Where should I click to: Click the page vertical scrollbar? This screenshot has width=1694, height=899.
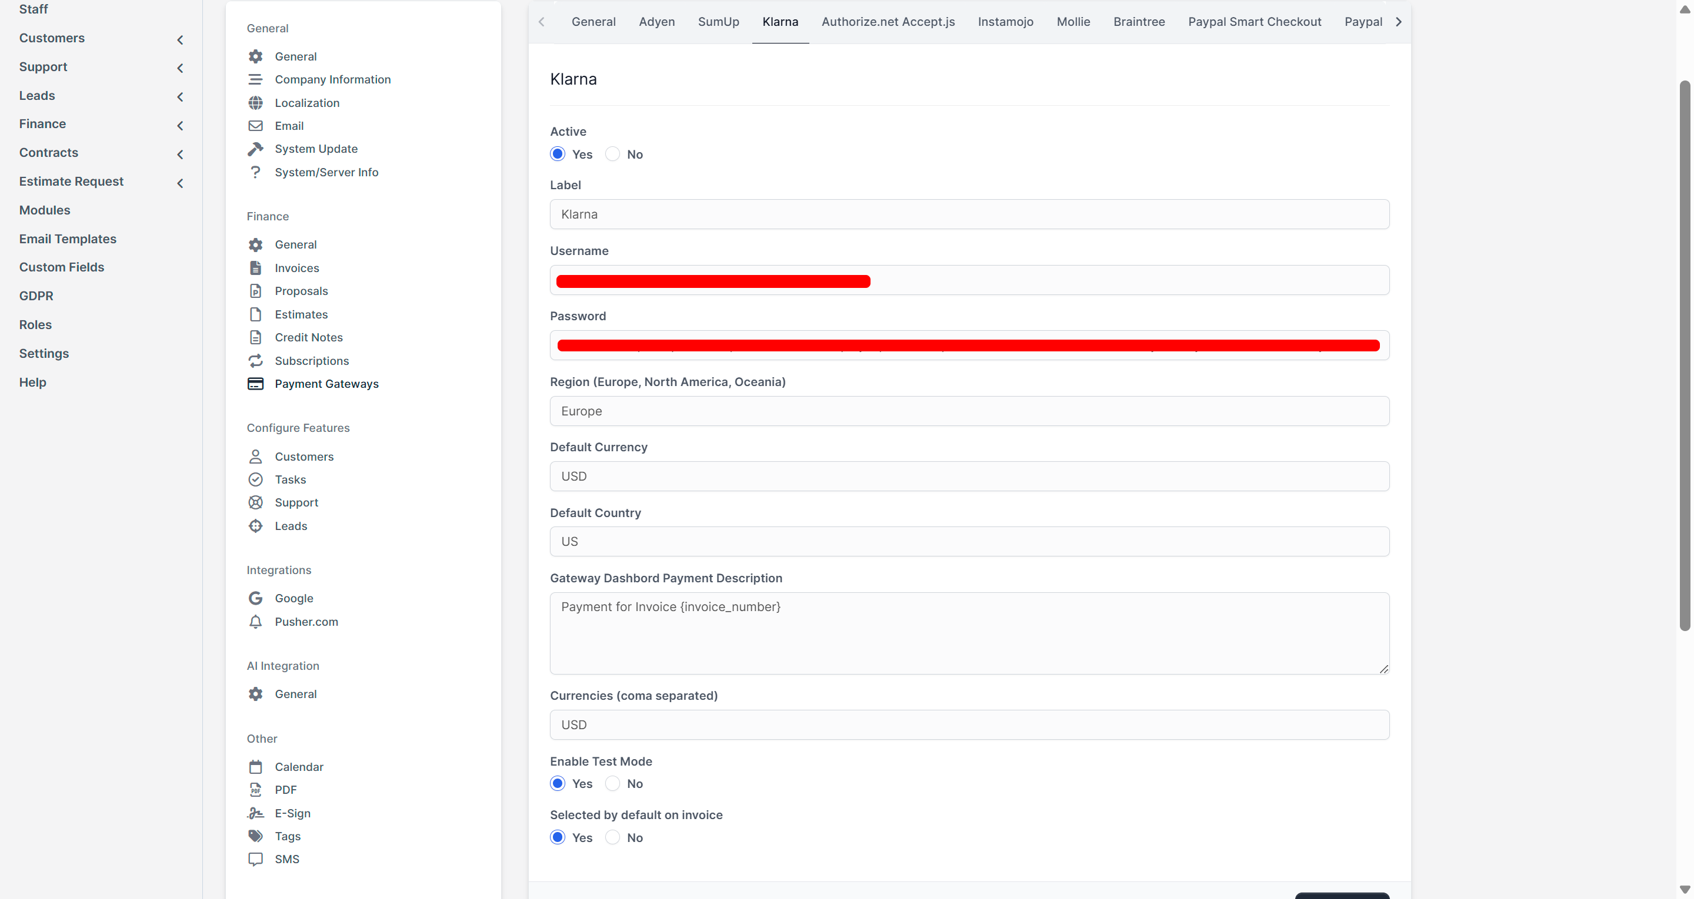tap(1683, 355)
